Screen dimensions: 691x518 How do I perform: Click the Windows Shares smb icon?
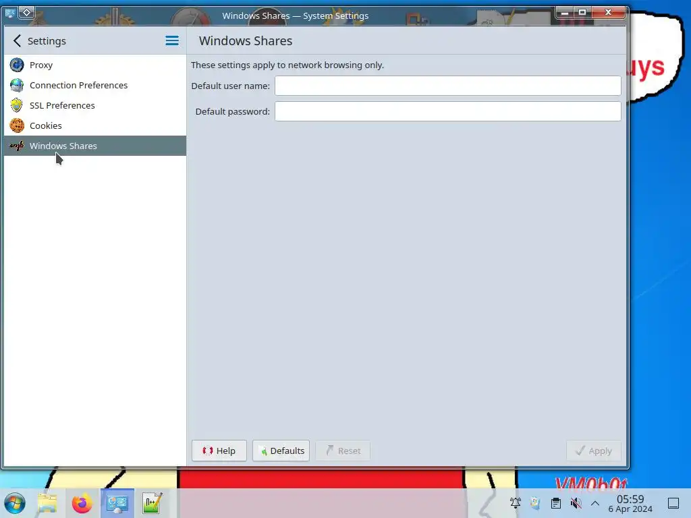click(x=17, y=146)
